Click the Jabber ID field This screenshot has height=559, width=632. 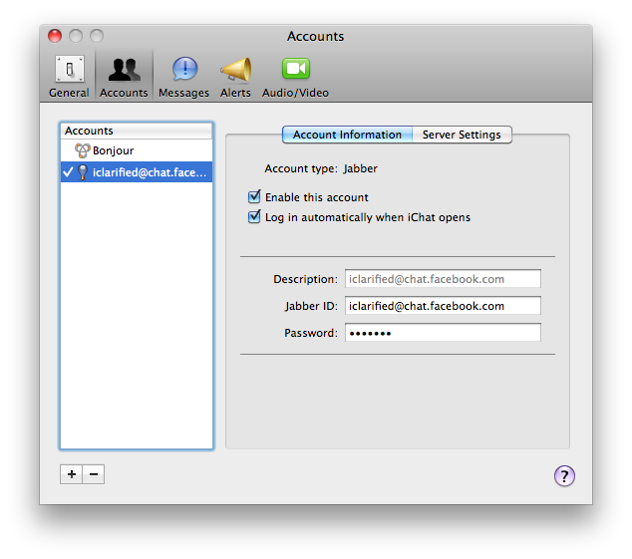[x=443, y=306]
